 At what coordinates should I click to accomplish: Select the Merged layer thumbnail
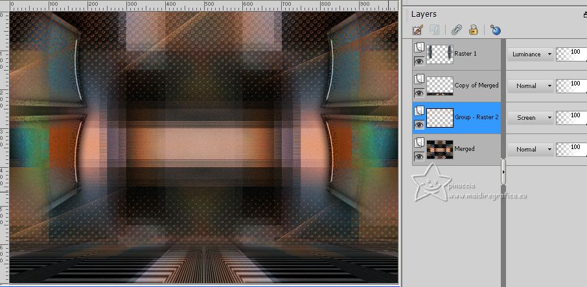440,149
